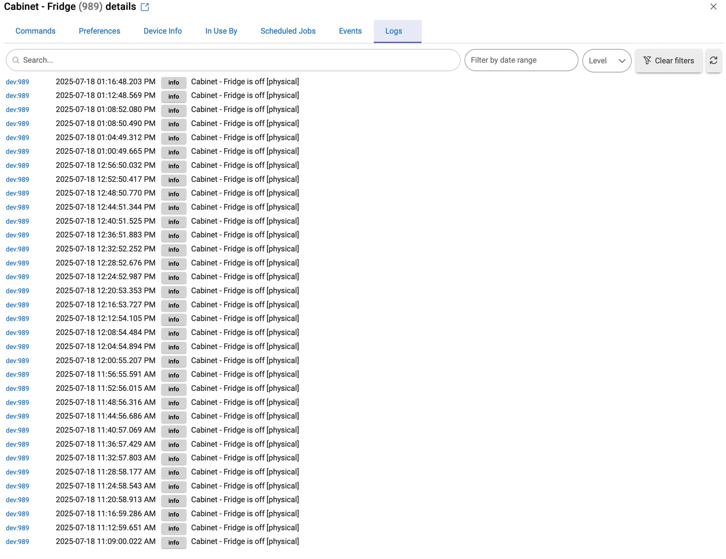
Task: Click info badge on 11:40:57.069 AM entry
Action: coord(174,431)
